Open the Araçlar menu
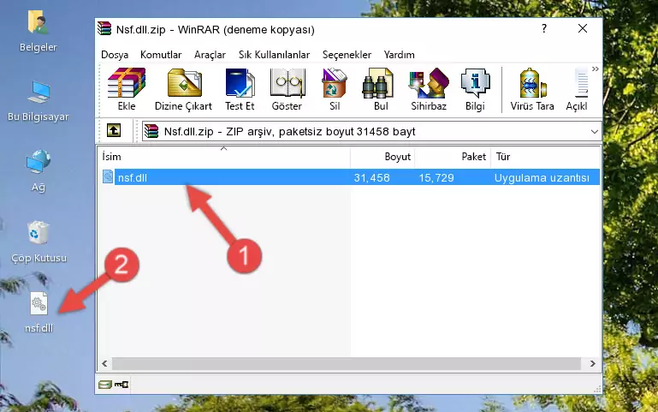 point(210,55)
